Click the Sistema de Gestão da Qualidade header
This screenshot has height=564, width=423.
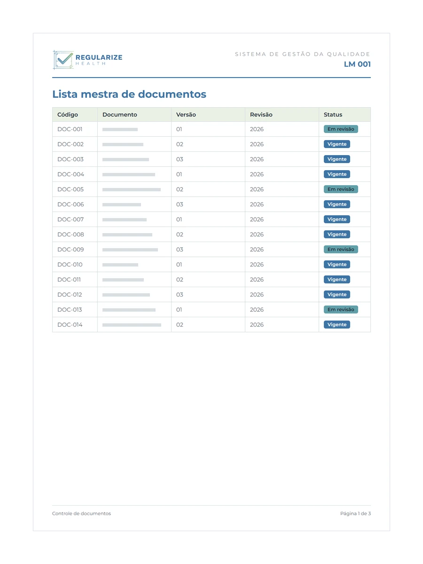tap(303, 54)
